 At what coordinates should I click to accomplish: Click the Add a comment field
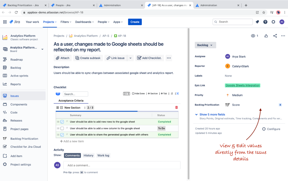(122, 165)
